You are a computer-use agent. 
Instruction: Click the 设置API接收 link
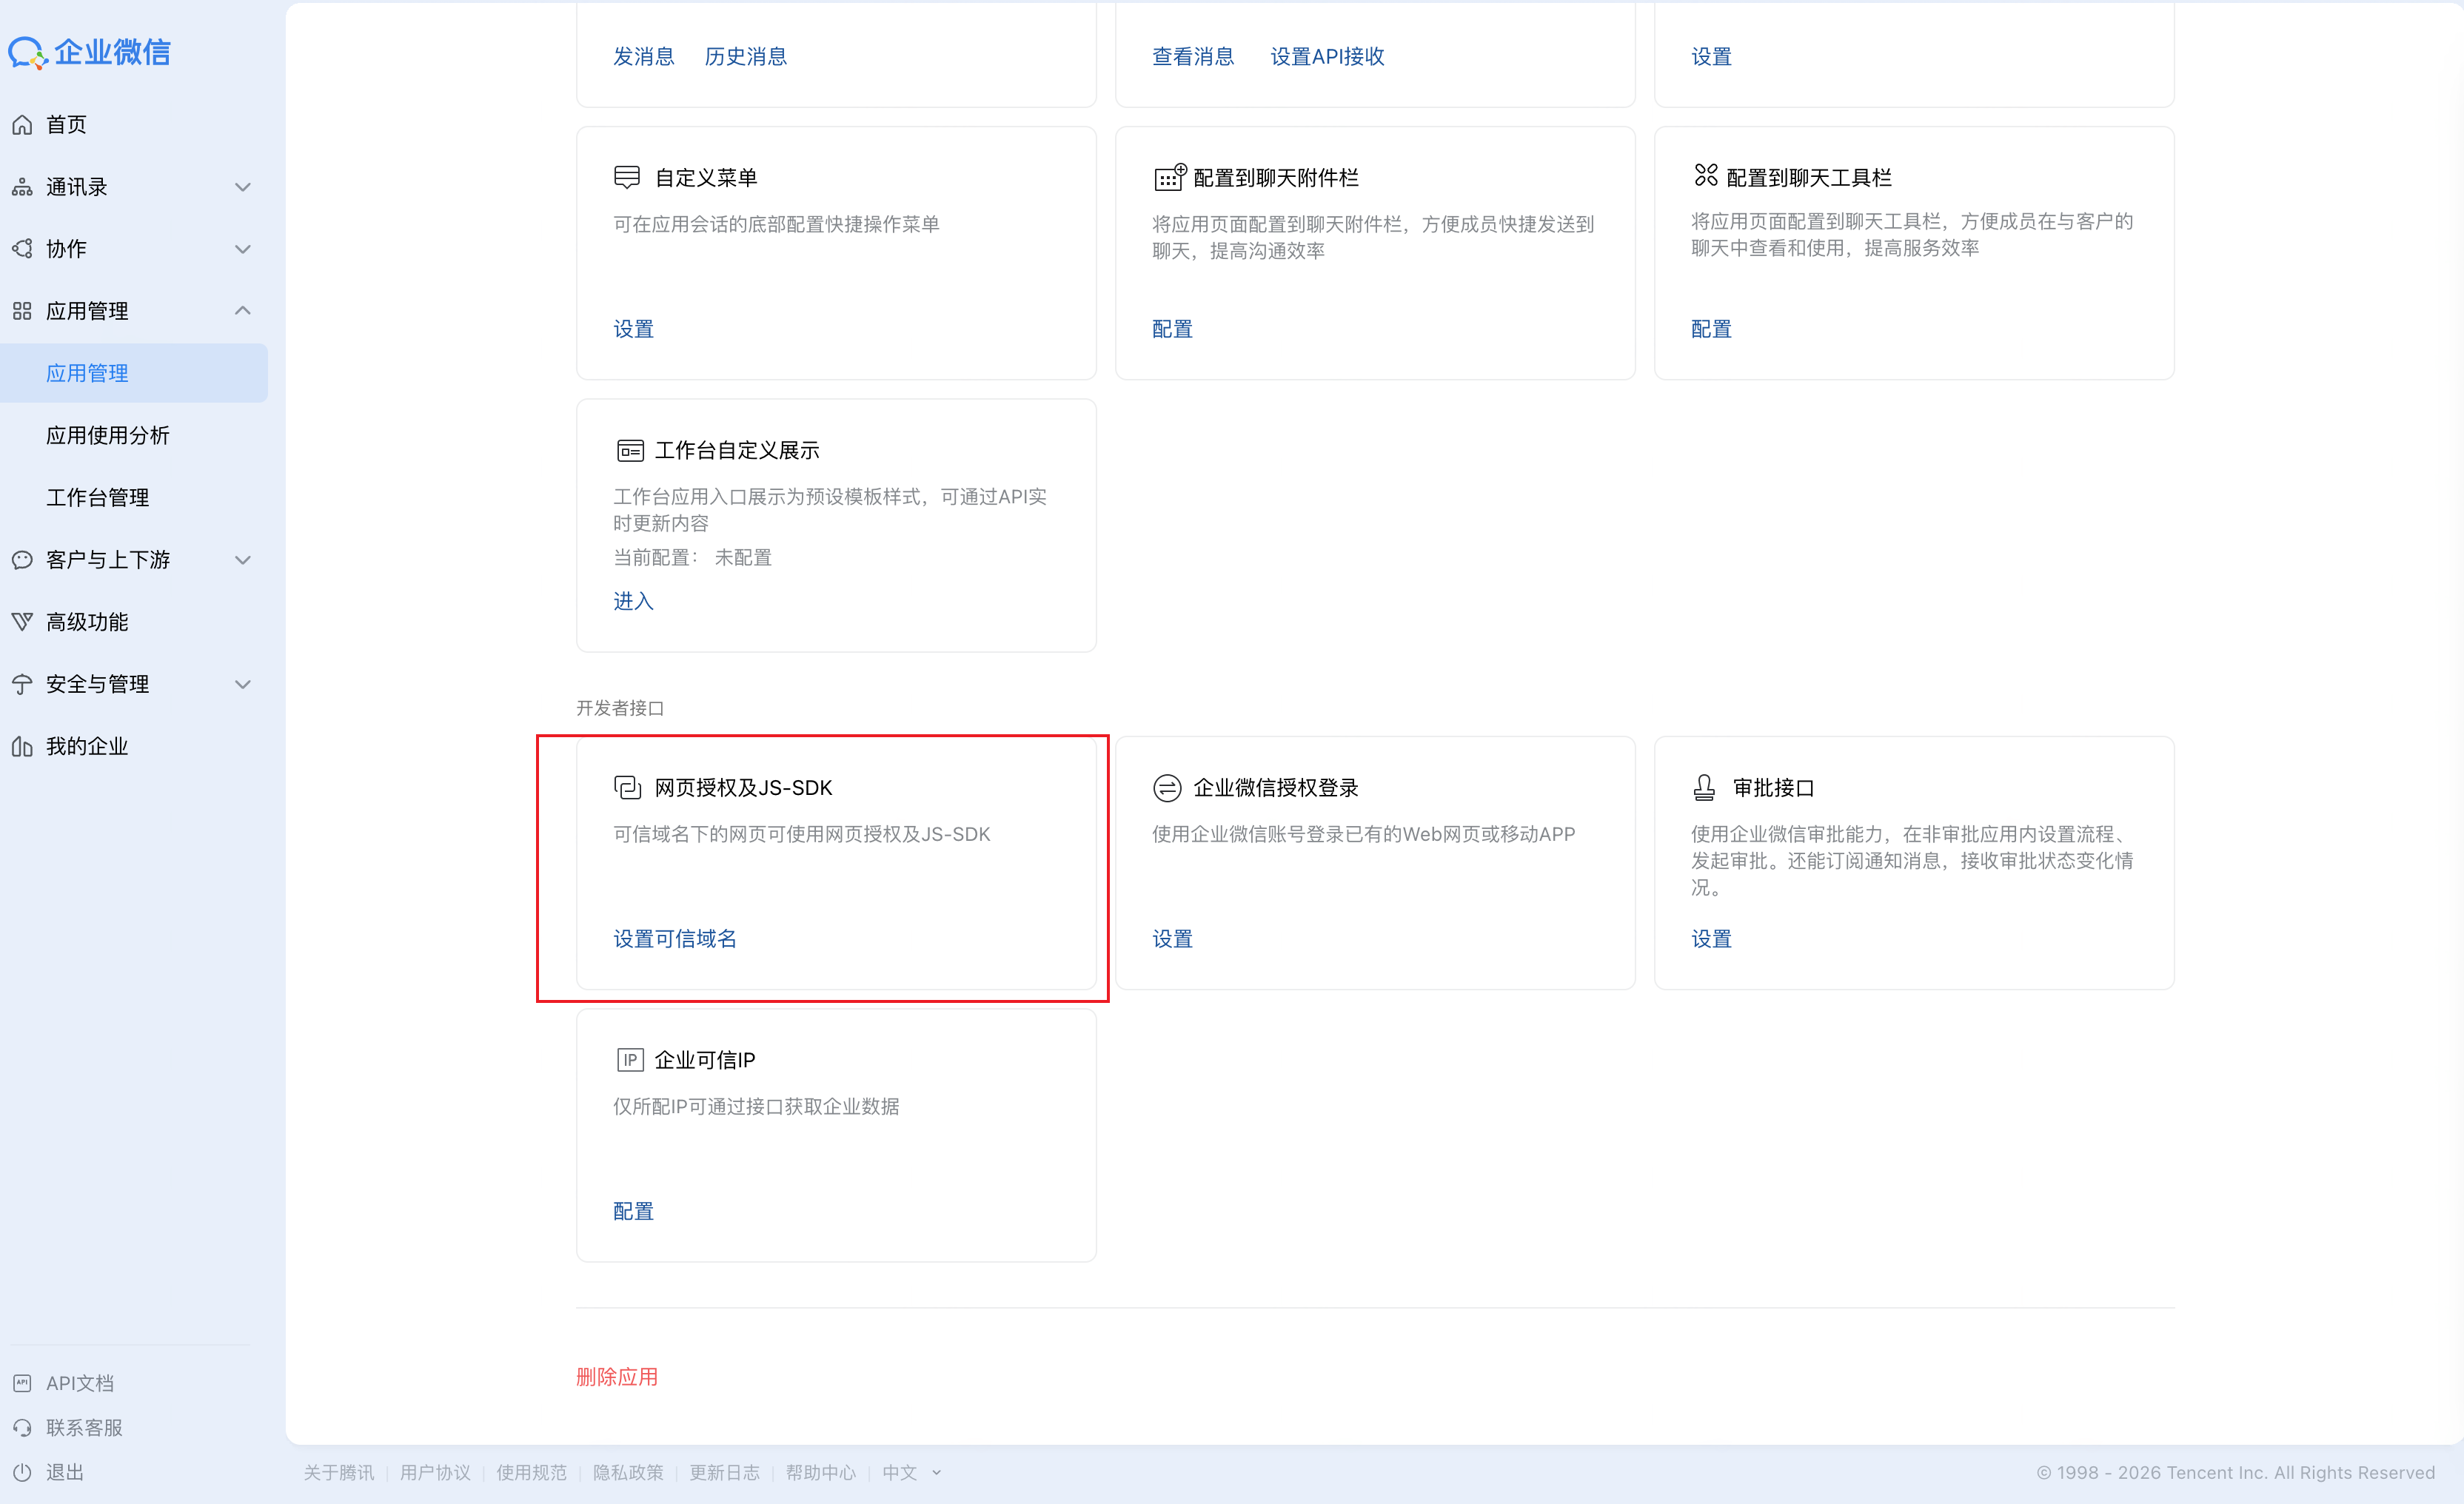pos(1328,56)
